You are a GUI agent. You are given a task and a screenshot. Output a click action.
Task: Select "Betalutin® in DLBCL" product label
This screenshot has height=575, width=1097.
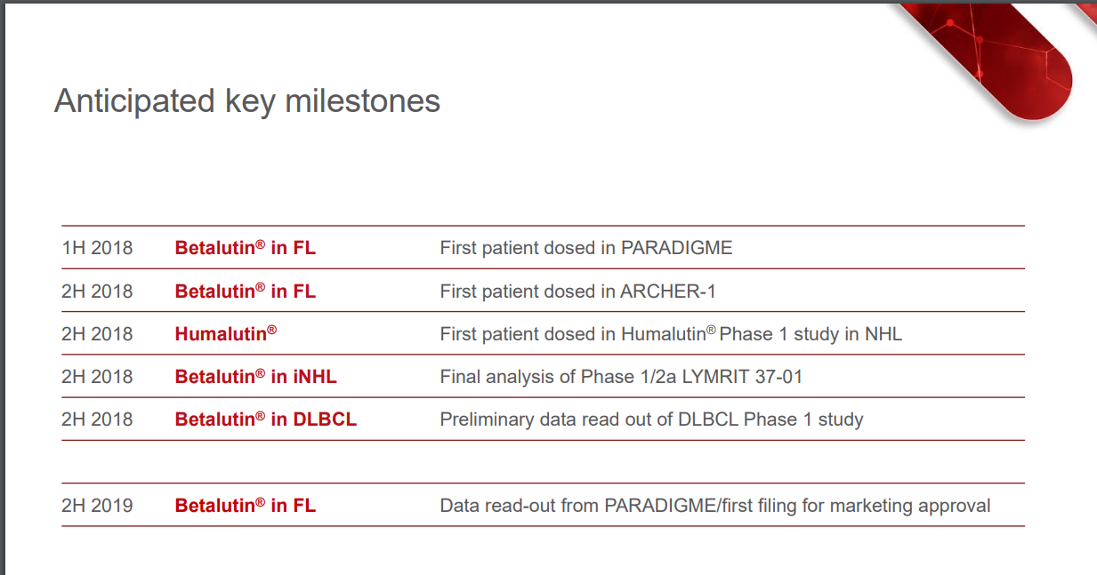[x=266, y=419]
